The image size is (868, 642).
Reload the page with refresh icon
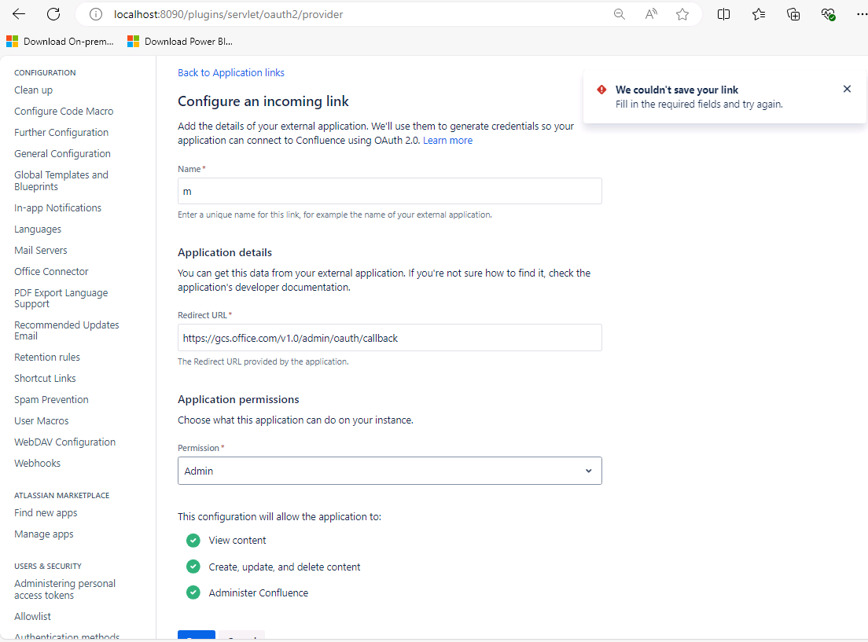click(53, 14)
